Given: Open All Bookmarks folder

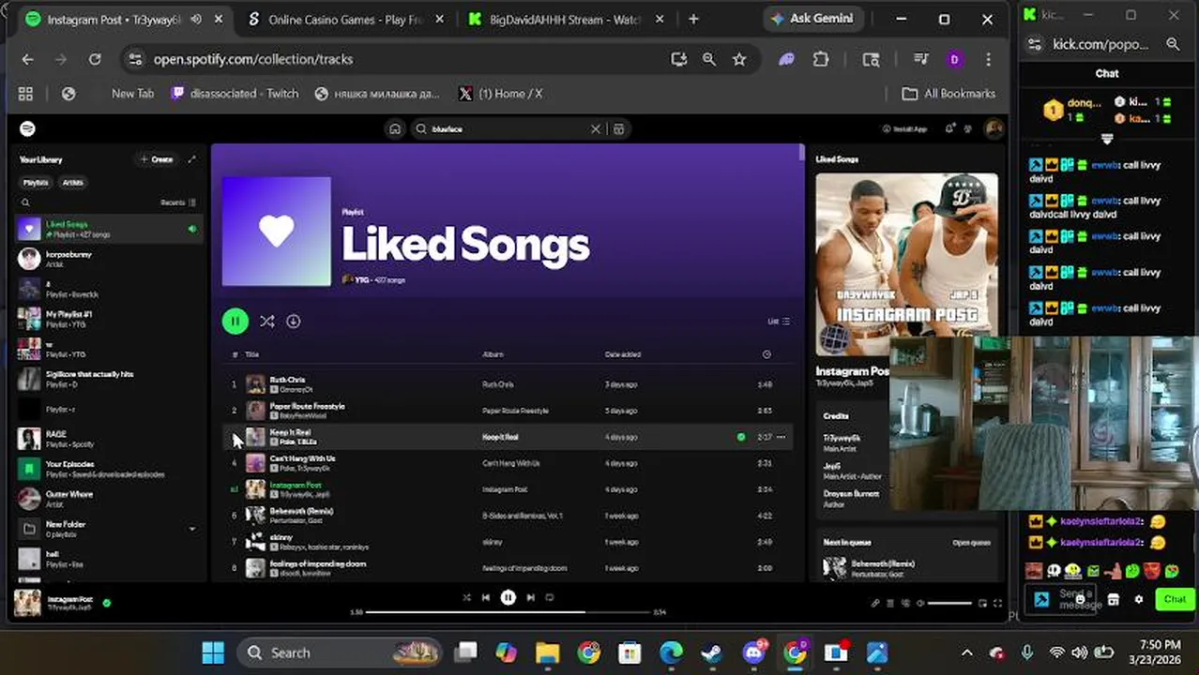Looking at the screenshot, I should (x=949, y=94).
